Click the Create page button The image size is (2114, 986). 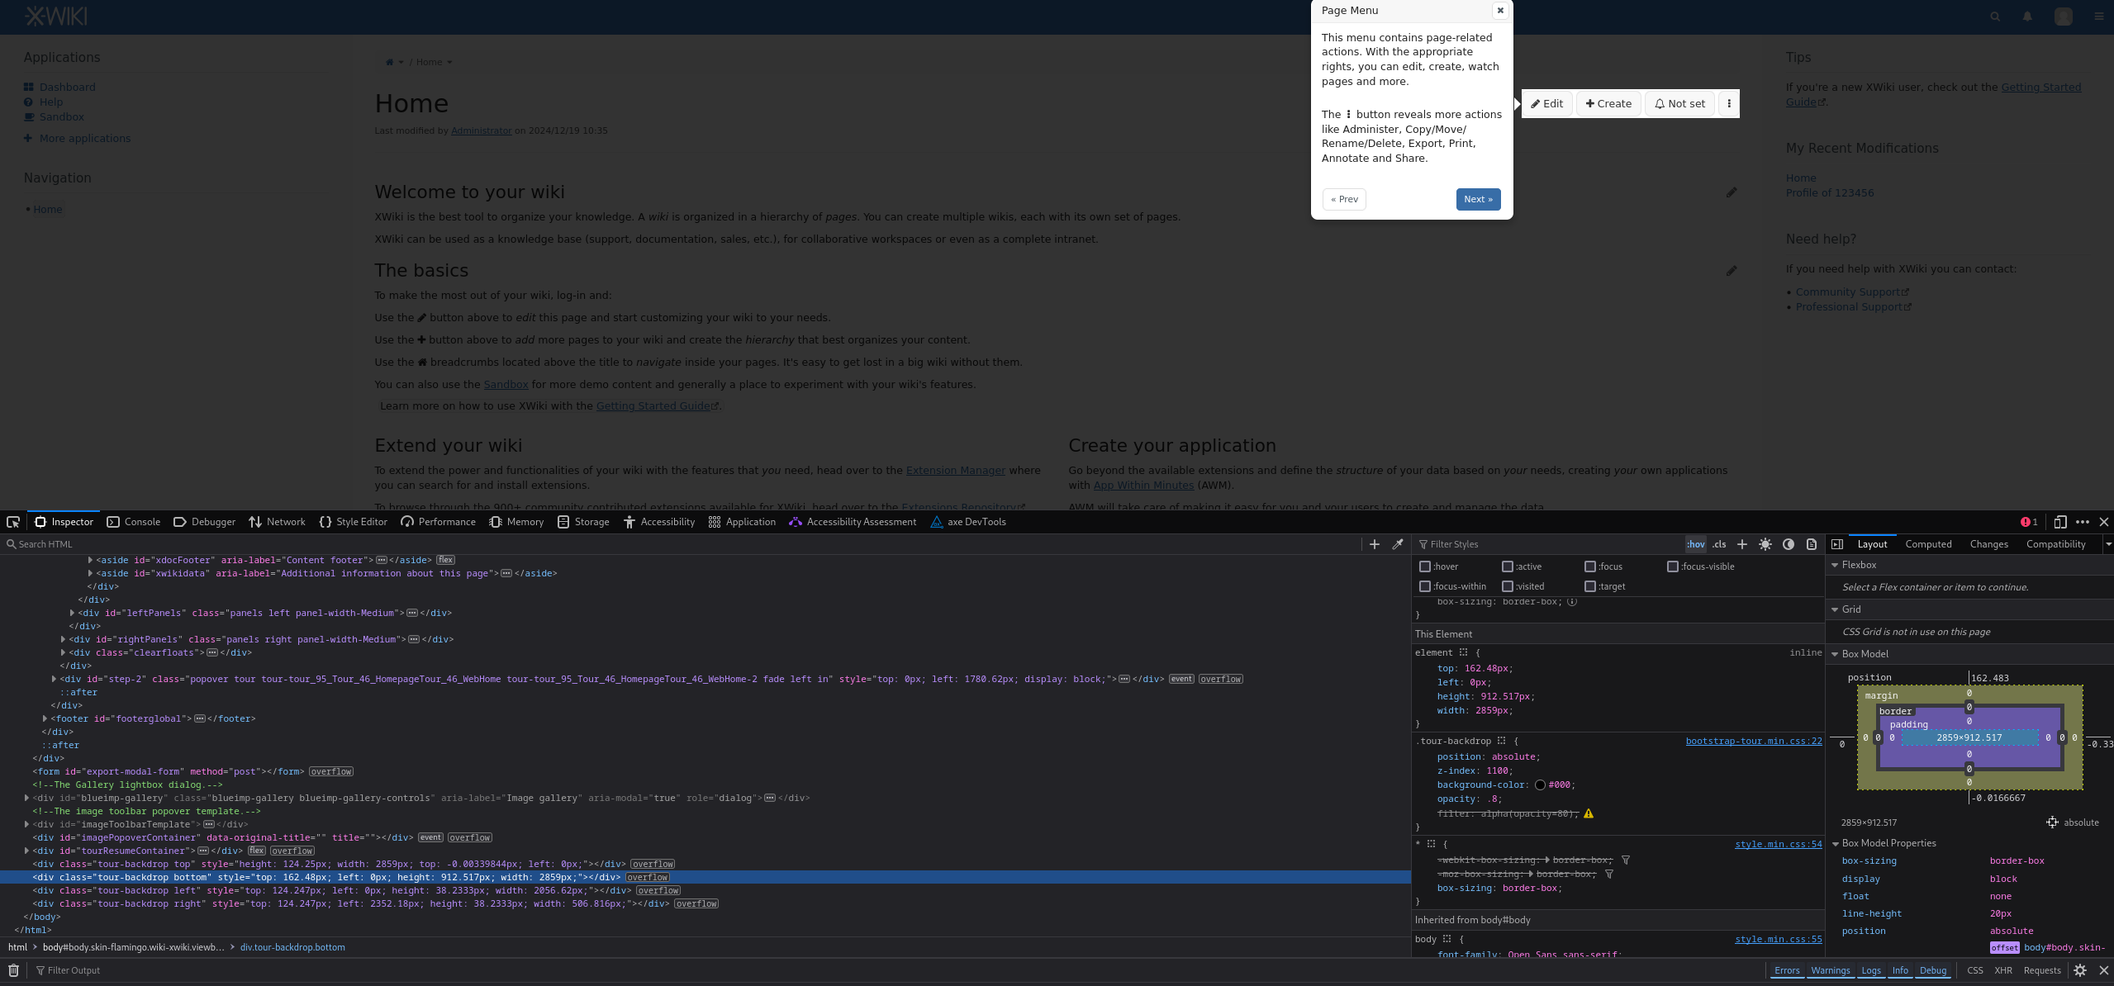click(1608, 103)
